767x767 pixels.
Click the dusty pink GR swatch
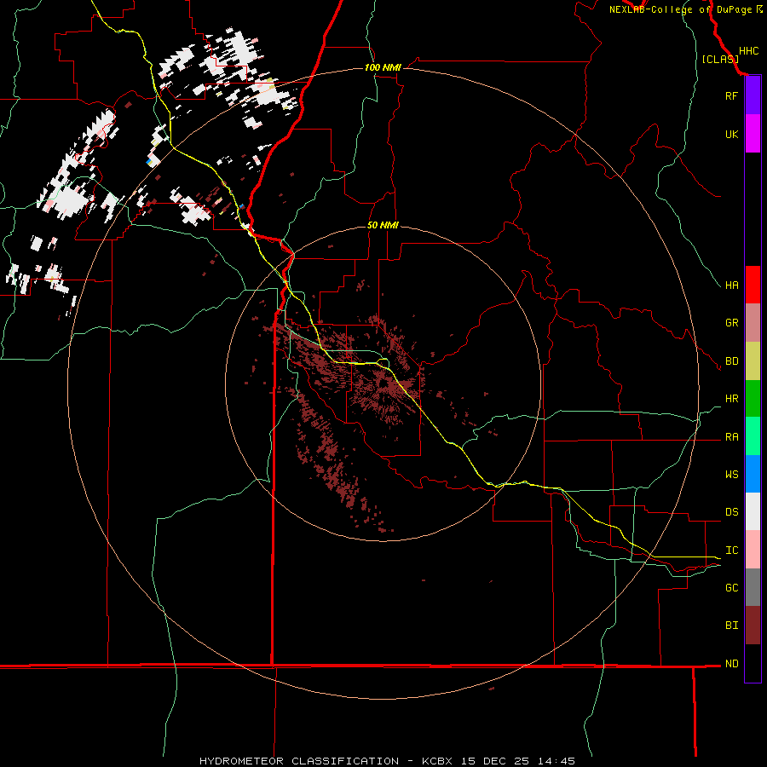pos(753,323)
